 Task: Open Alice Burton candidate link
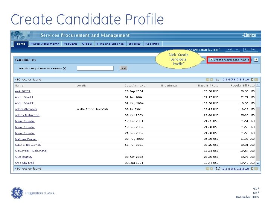23,157
